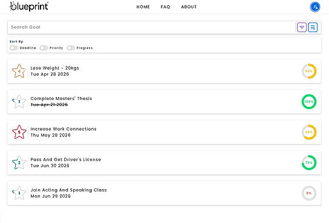Toggle the Deadline sort switch
Image resolution: width=329 pixels, height=223 pixels.
14,48
